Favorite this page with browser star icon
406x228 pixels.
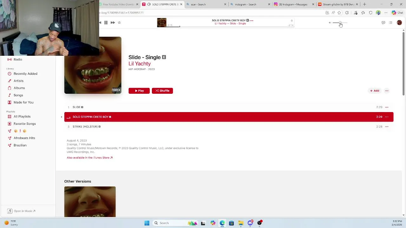(x=339, y=13)
